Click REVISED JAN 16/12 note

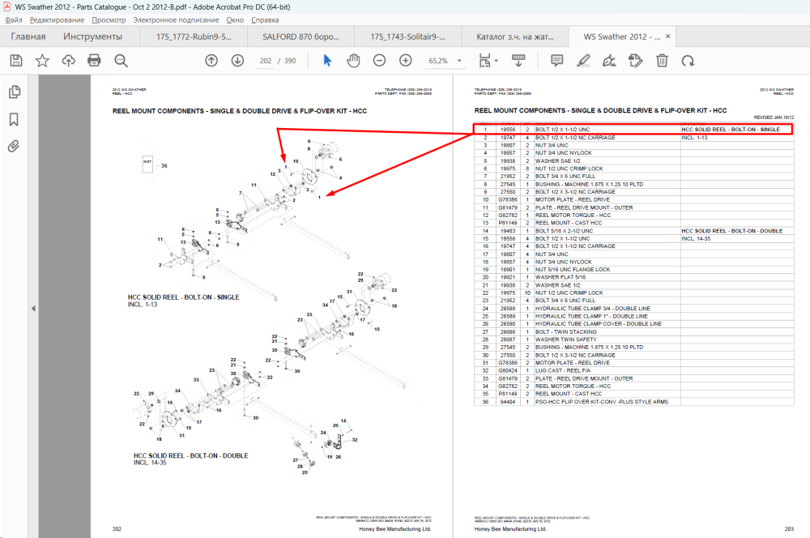[x=774, y=117]
